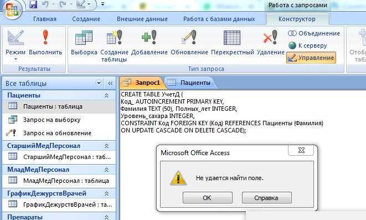
Task: Open the Все таблицы navigation pane dropdown
Action: point(99,83)
